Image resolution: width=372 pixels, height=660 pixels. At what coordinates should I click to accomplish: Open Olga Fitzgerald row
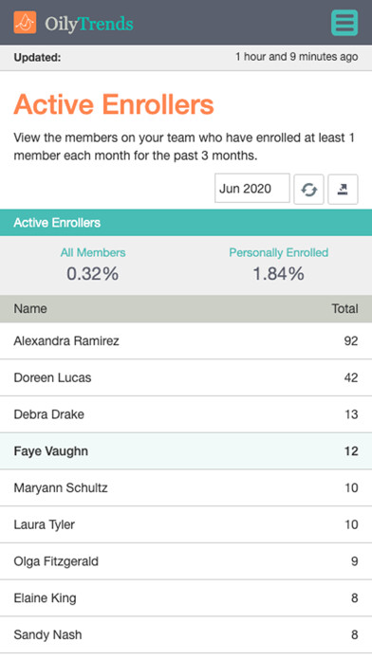186,561
